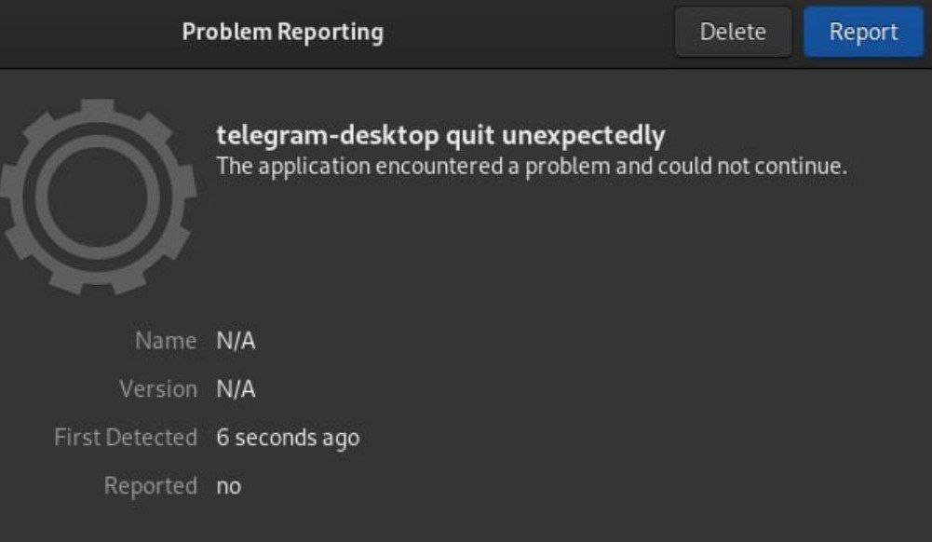932x542 pixels.
Task: Select the N/A value beside Version
Action: [x=236, y=389]
